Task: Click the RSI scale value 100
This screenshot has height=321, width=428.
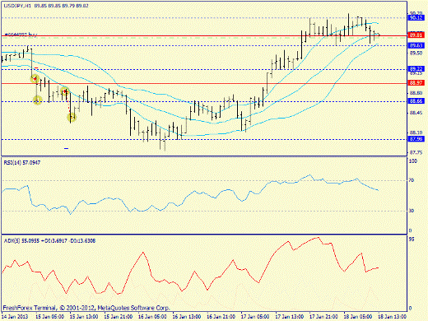Action: 413,161
